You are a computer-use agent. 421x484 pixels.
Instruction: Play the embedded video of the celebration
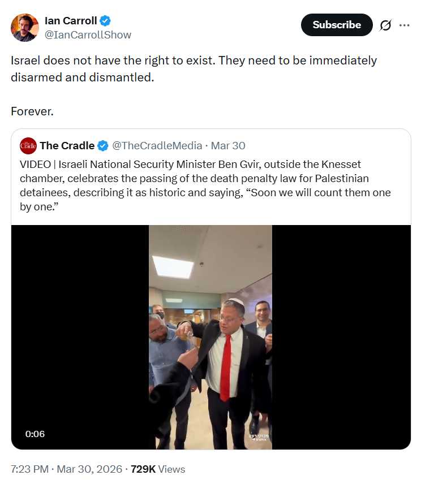tap(211, 337)
